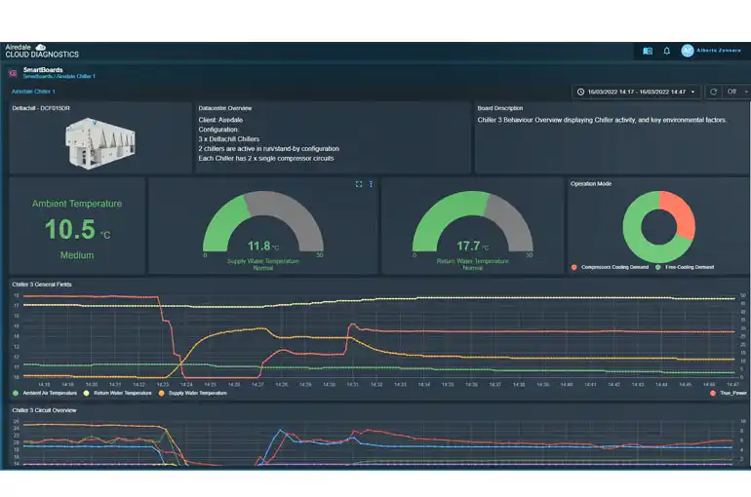The image size is (751, 497).
Task: Click the clock icon in date range
Action: pos(579,92)
